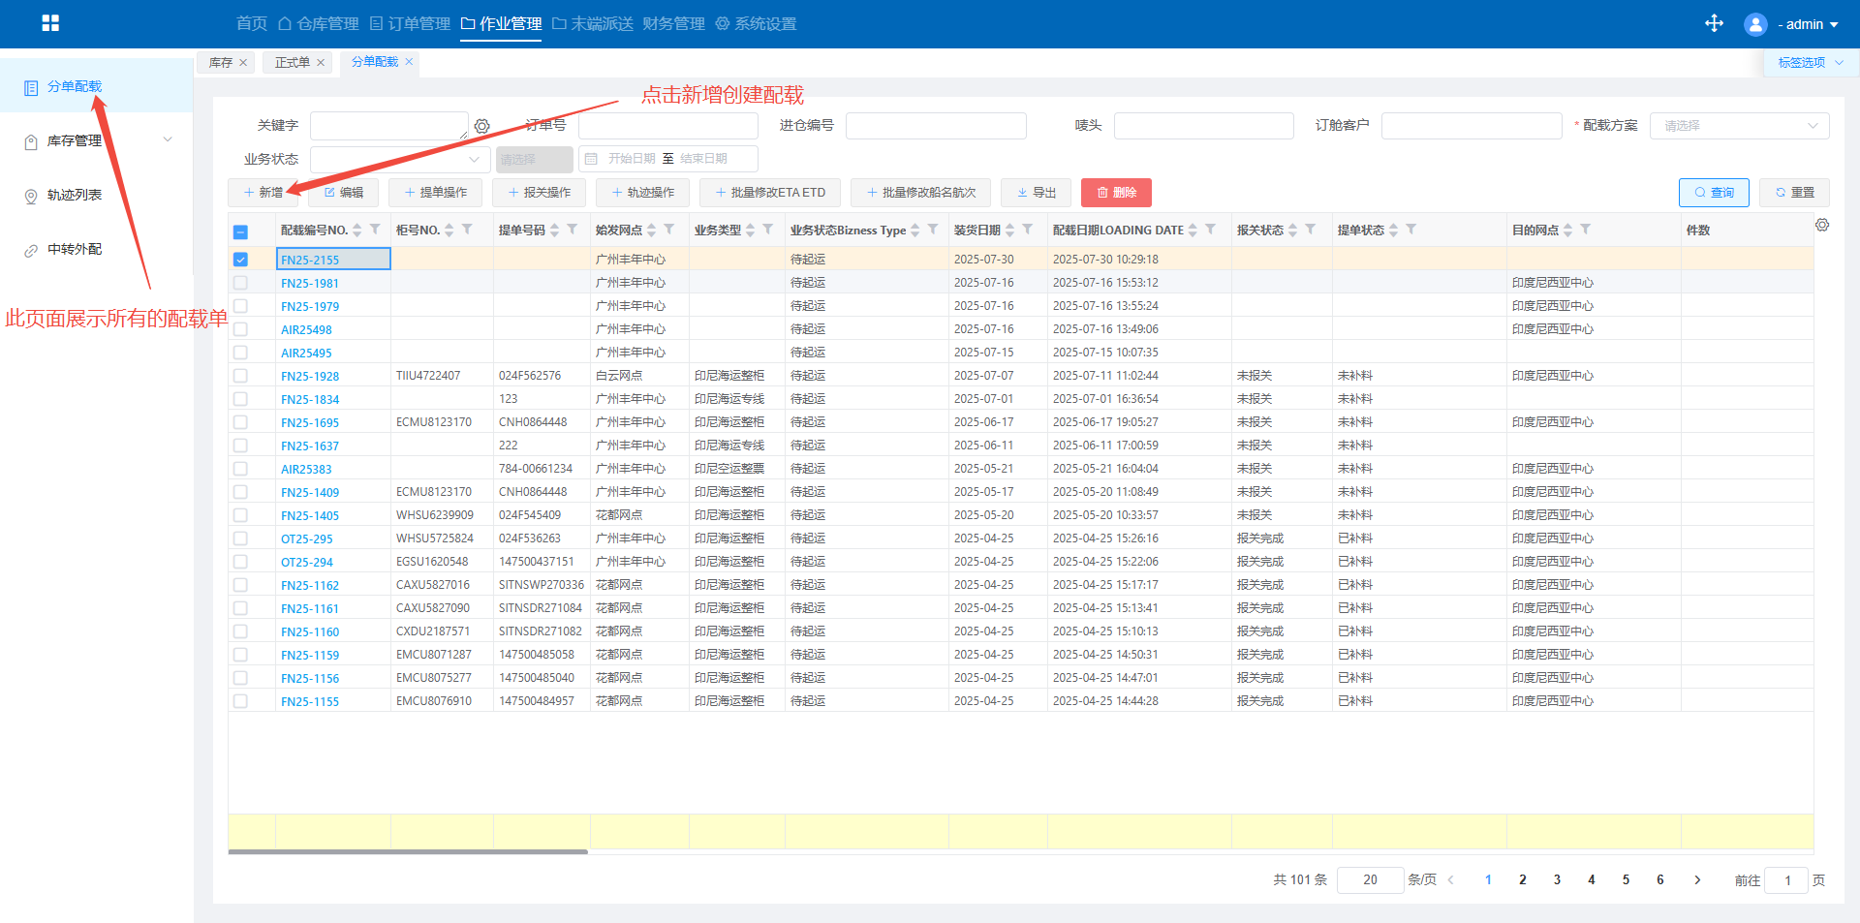
Task: Toggle the select-all header checkbox
Action: coord(240,231)
